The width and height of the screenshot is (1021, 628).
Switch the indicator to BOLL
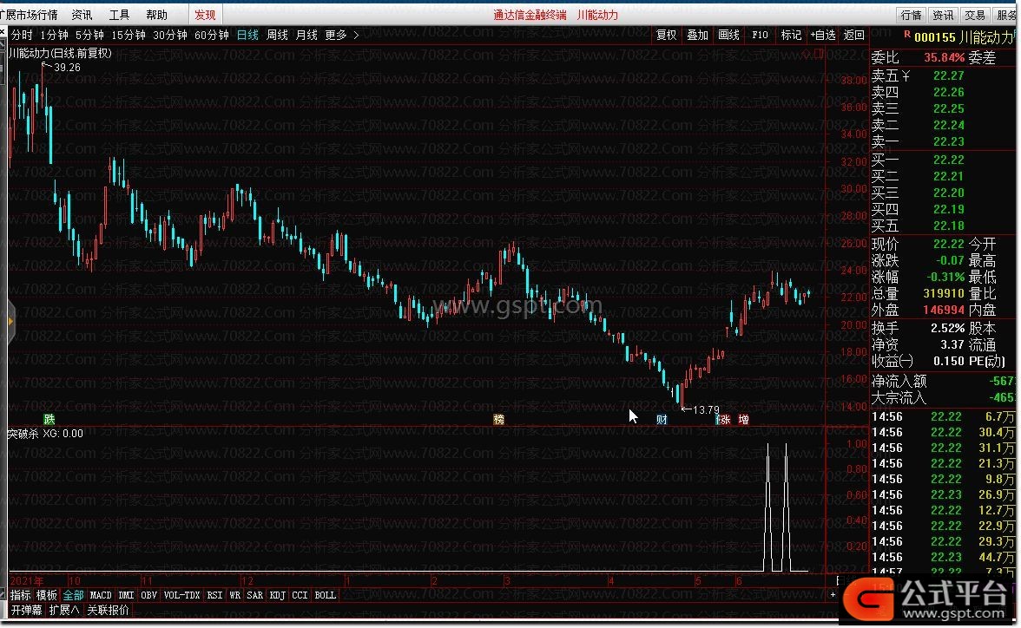coord(326,595)
